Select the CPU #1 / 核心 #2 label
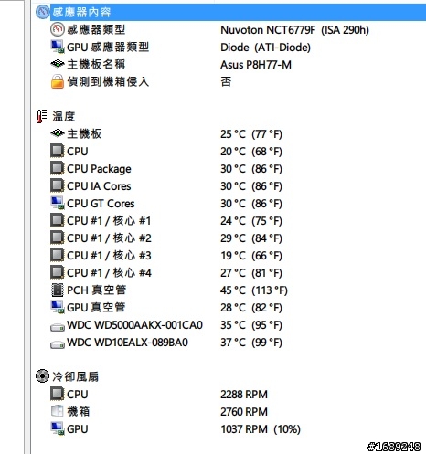426x454 pixels. pyautogui.click(x=109, y=238)
